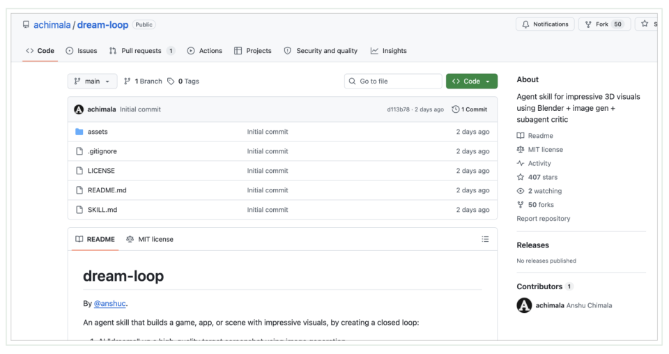Image resolution: width=669 pixels, height=354 pixels.
Task: Click the blue folder icon for assets
Action: click(79, 132)
